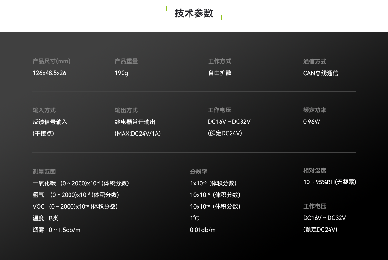
Task: Click the 继电器常开输出 text
Action: [x=136, y=122]
